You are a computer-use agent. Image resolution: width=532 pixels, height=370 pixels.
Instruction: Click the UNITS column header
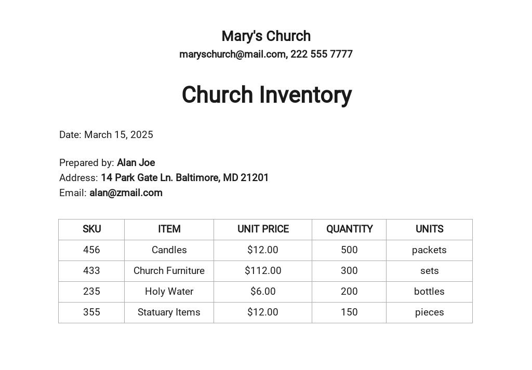429,229
